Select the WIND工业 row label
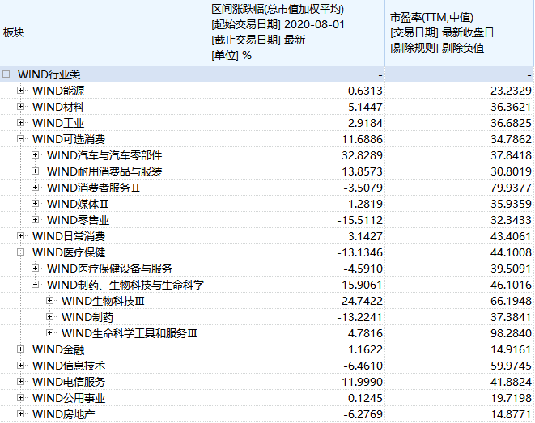The height and width of the screenshot is (423, 535). click(x=58, y=123)
